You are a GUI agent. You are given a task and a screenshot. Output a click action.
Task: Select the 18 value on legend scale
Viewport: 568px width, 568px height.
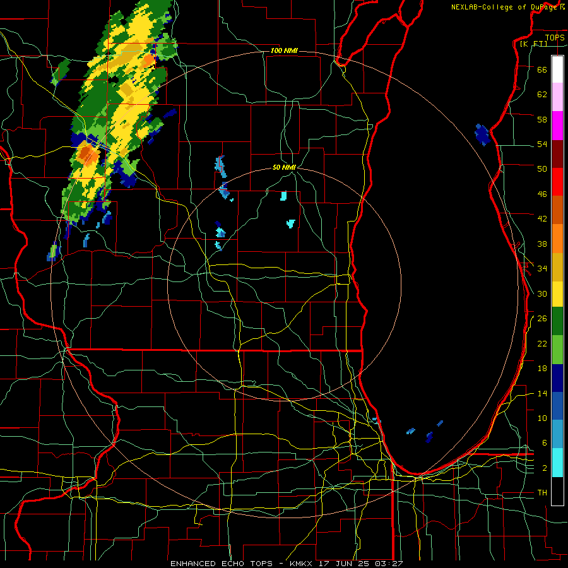[x=542, y=369]
